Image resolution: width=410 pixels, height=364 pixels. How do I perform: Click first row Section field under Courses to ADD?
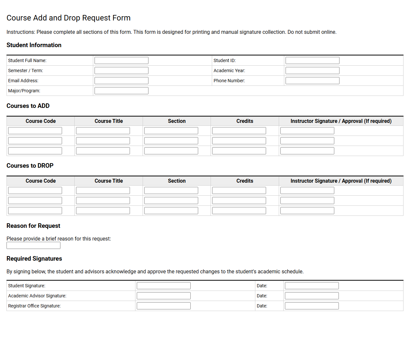[x=171, y=131]
